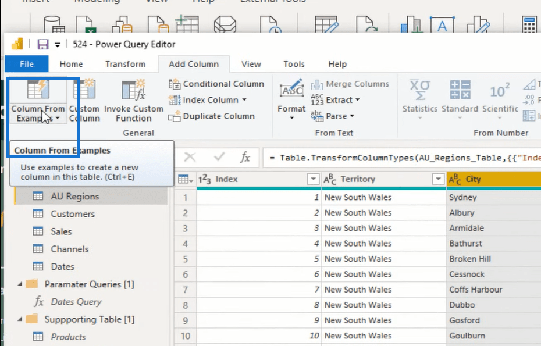541x346 pixels.
Task: Open the table menu icon in grid corner
Action: coord(186,179)
